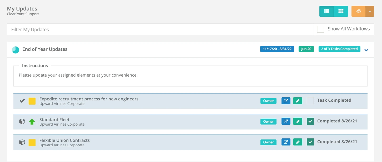Viewport: 382px width, 162px height.
Task: Open the external link for Standard Fleet
Action: [x=286, y=121]
